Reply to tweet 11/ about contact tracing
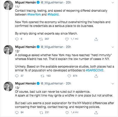Image resolution: width=118 pixels, height=117 pixels. pyautogui.click(x=17, y=39)
